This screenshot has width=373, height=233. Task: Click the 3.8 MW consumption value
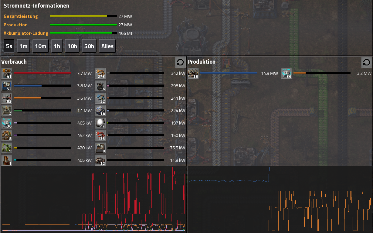(84, 86)
